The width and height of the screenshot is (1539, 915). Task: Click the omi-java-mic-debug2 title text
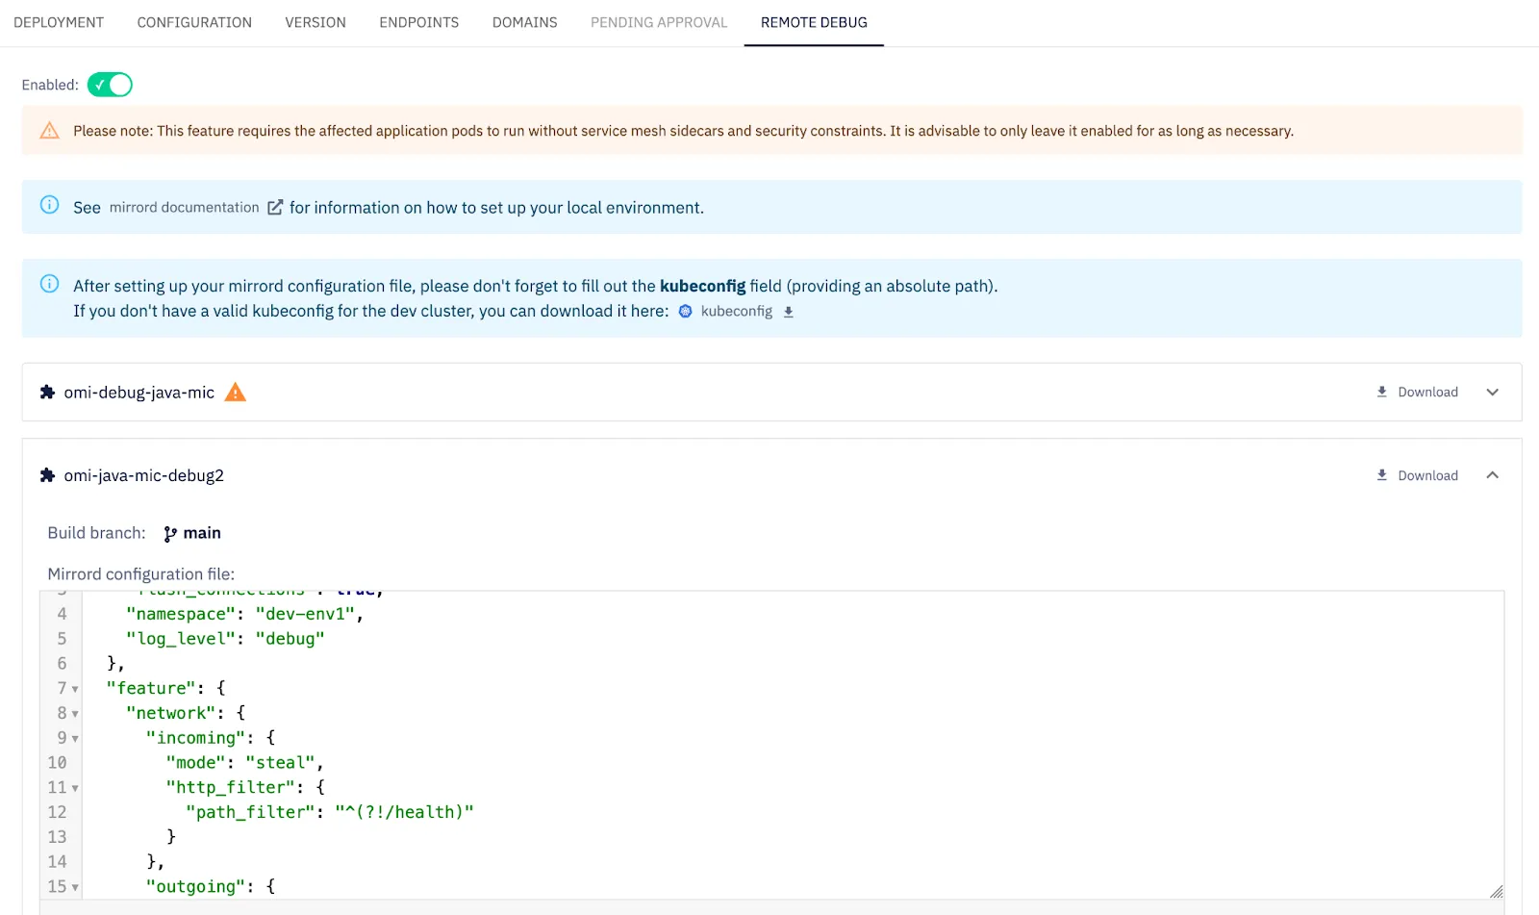point(144,475)
